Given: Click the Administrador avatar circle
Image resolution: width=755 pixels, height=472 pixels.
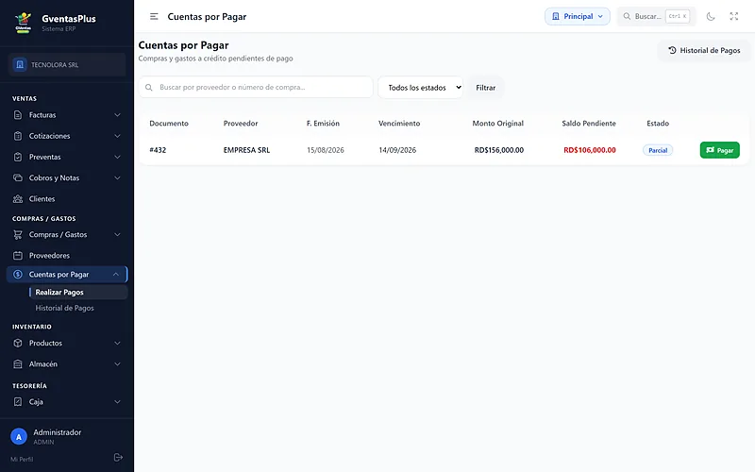Looking at the screenshot, I should click(x=19, y=437).
